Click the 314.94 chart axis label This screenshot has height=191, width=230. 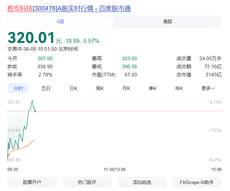(14, 130)
